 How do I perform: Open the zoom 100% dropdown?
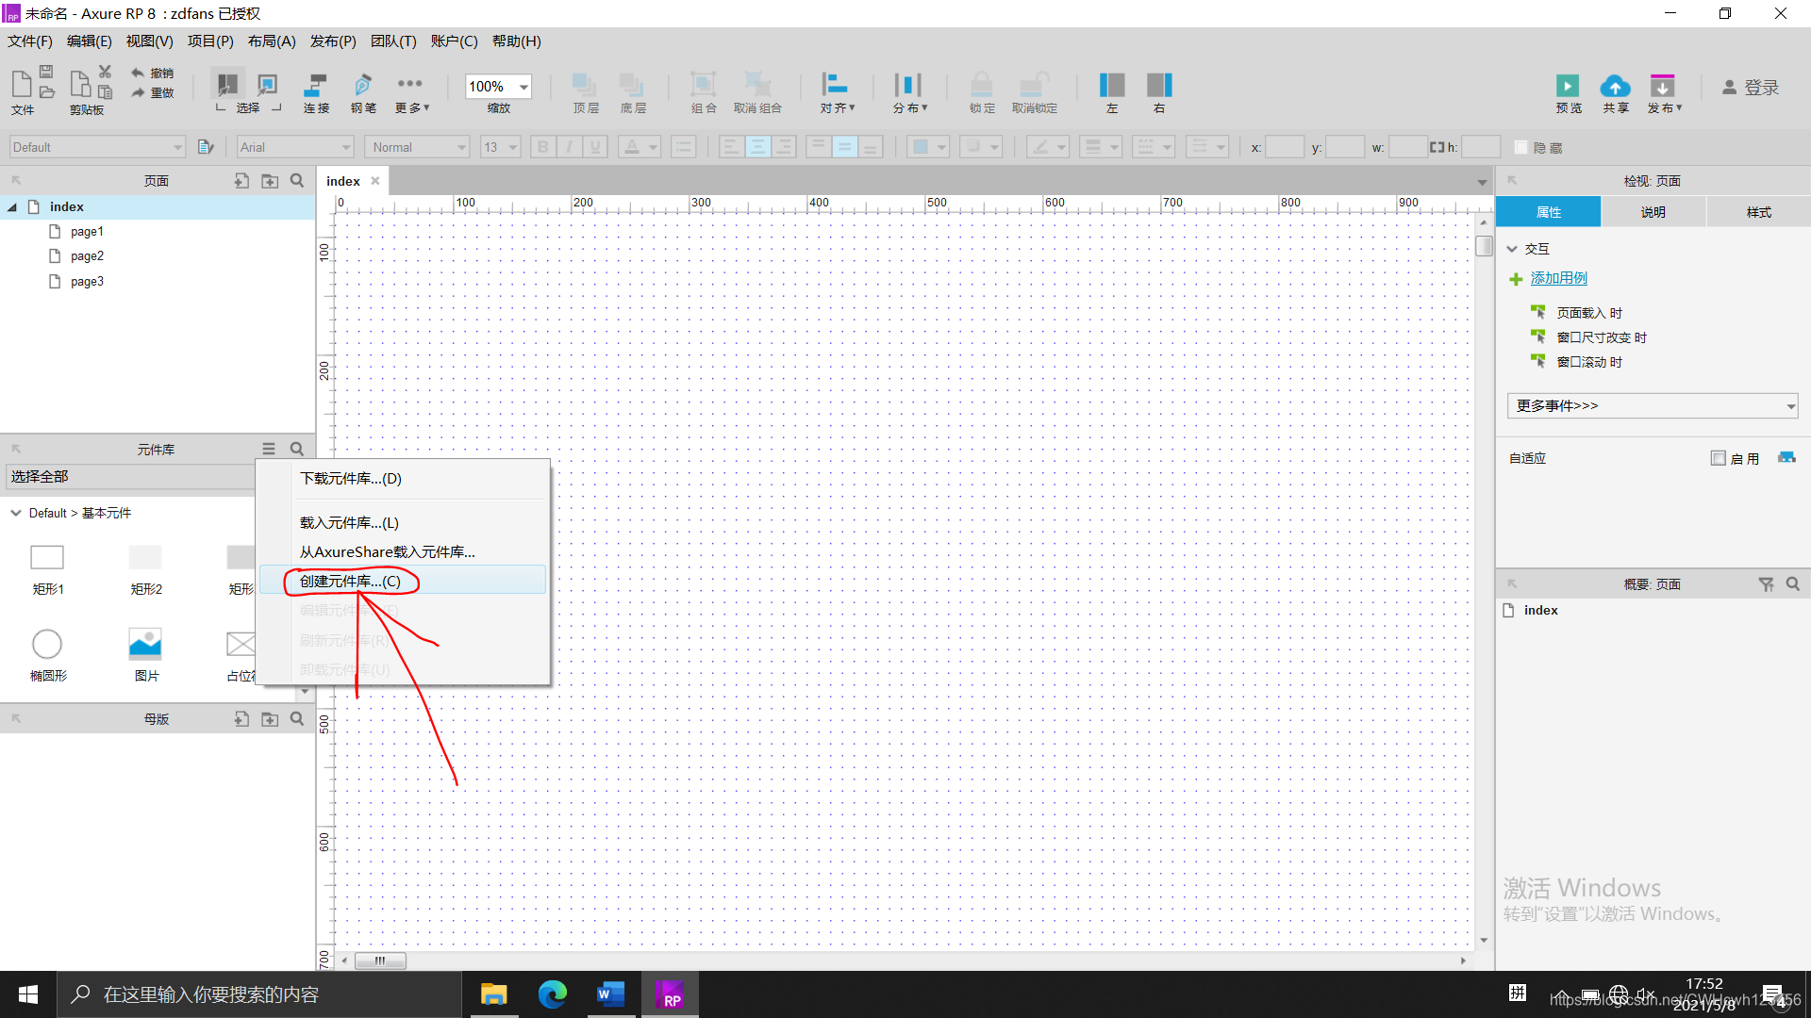pyautogui.click(x=523, y=87)
